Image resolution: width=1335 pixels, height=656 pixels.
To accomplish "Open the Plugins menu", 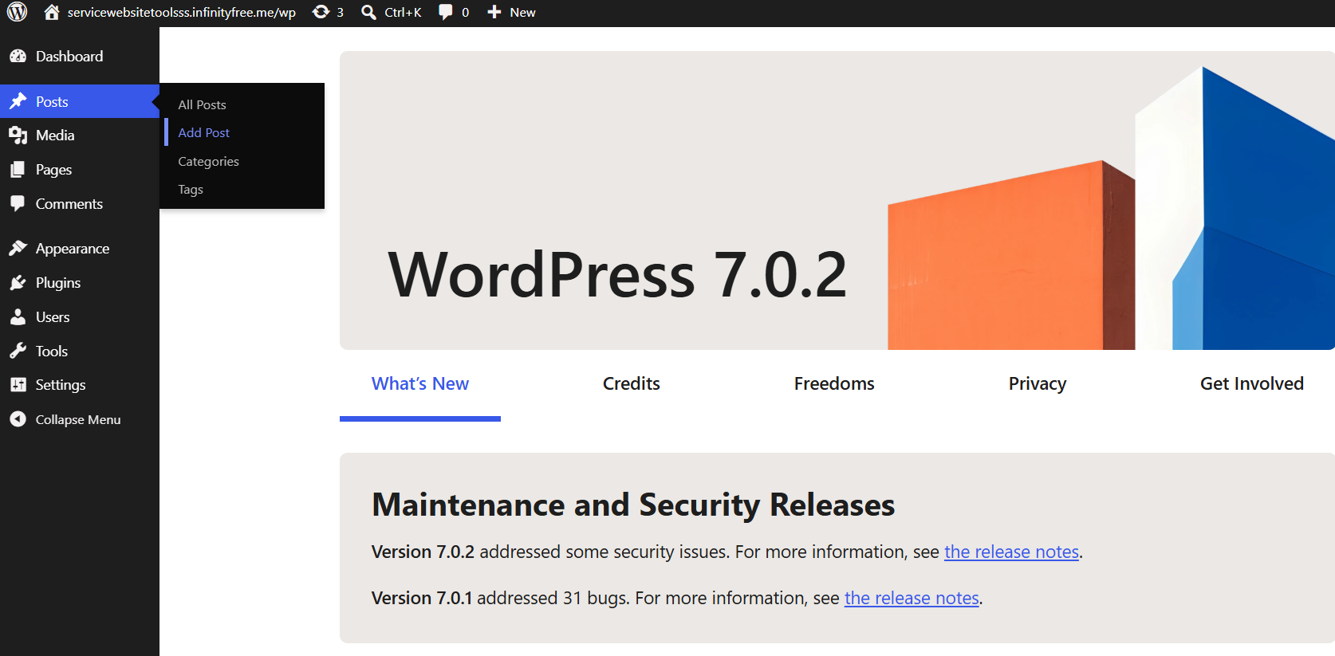I will (80, 283).
